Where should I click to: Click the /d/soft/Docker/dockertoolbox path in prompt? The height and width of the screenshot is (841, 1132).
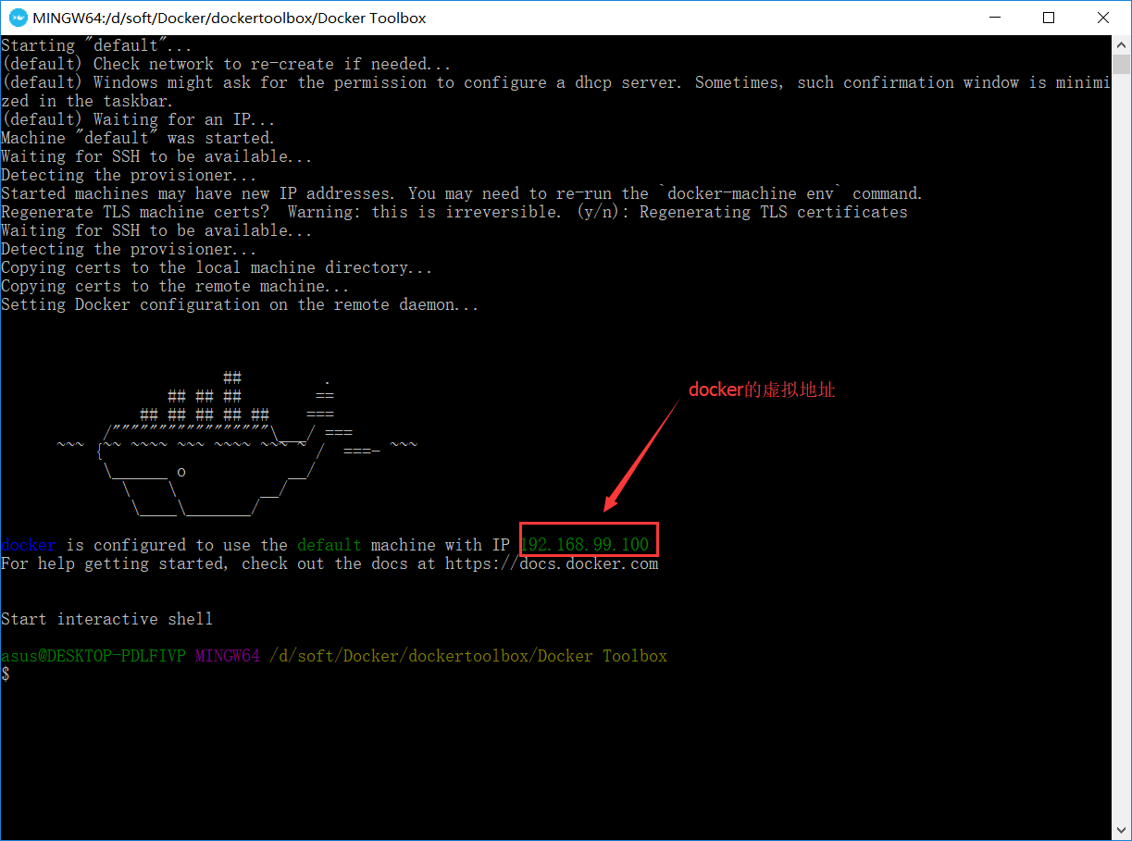468,656
